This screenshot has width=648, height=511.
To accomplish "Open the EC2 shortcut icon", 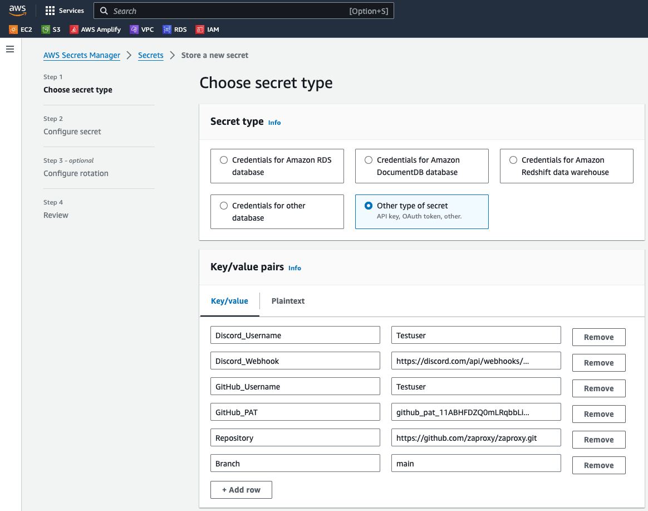I will [x=13, y=30].
